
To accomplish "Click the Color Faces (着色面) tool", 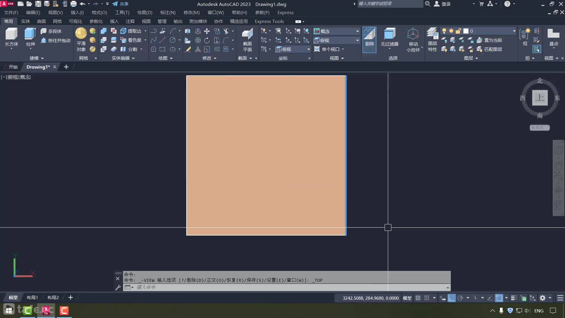I will tap(131, 40).
